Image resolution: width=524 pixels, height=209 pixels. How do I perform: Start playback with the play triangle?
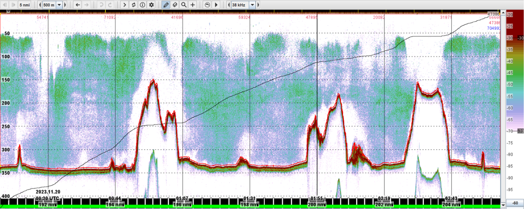click(x=217, y=5)
